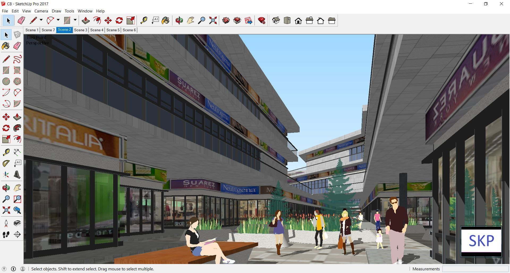Select the Walk footprints tool
The height and width of the screenshot is (273, 510).
click(x=6, y=235)
